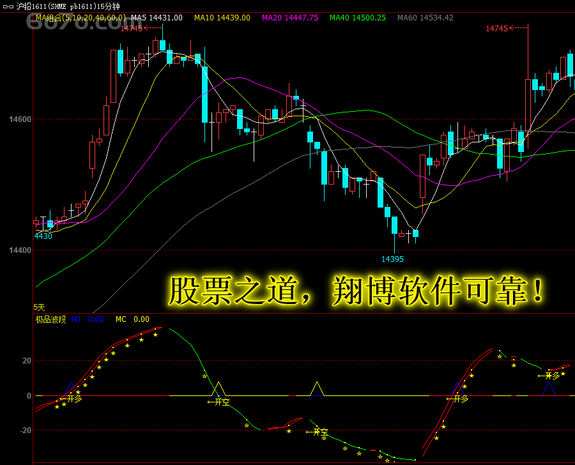Click the MA10 14439.00 value
The image size is (575, 465).
[222, 18]
